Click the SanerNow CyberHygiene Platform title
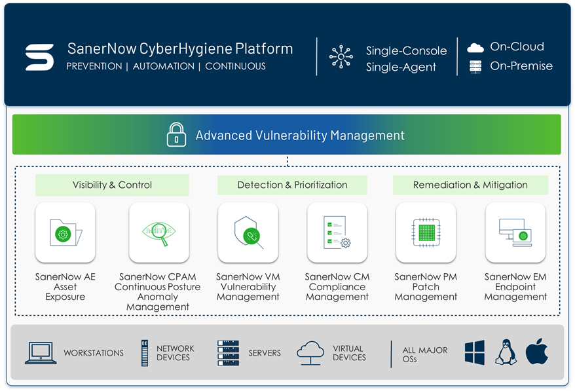The width and height of the screenshot is (575, 391). coord(180,48)
